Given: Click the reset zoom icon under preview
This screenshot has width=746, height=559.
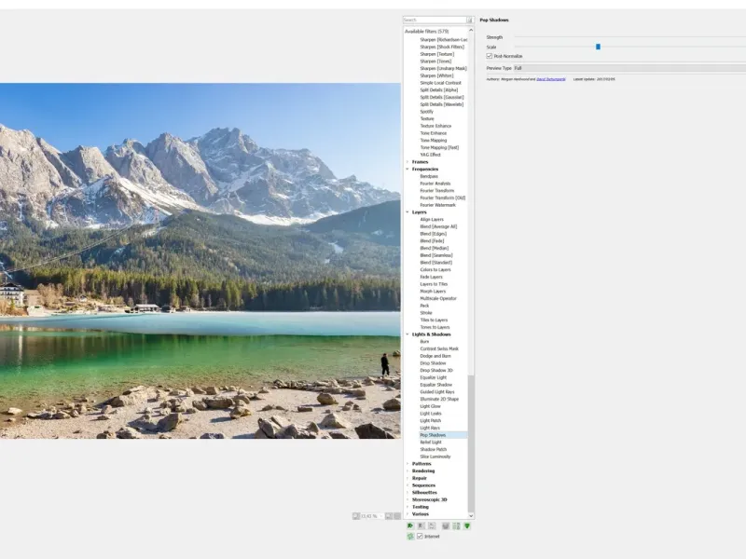Looking at the screenshot, I should (397, 516).
